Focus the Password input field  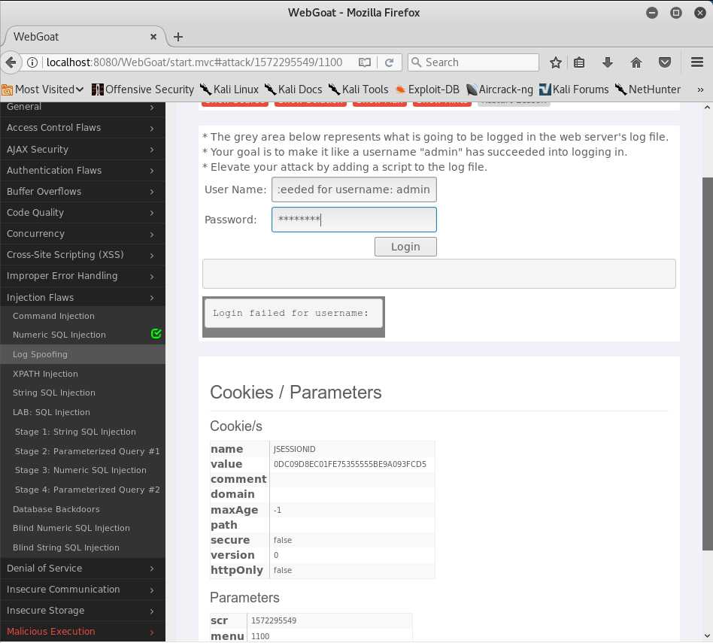pos(353,220)
